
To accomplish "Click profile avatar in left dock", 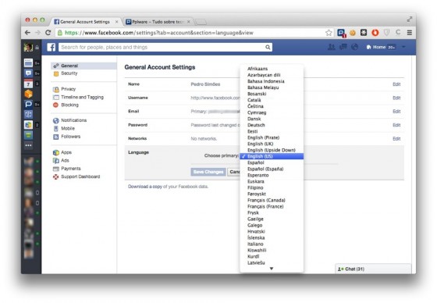I will (x=28, y=47).
